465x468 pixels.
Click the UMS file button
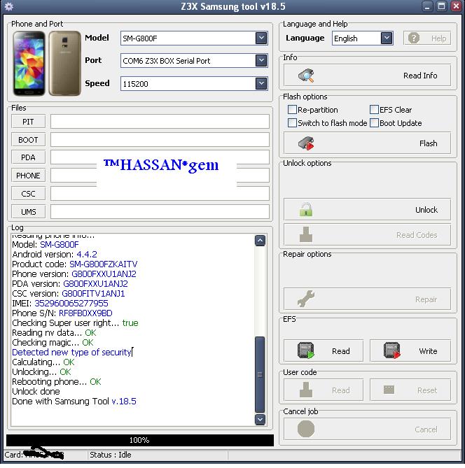29,212
